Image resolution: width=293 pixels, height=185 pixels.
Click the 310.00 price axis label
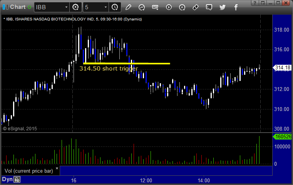pyautogui.click(x=281, y=109)
